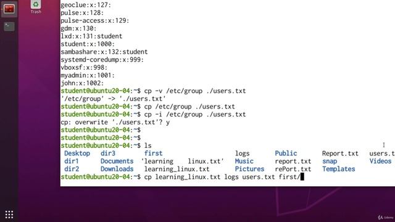Click the dir3 directory name
The height and width of the screenshot is (222, 395).
point(108,154)
